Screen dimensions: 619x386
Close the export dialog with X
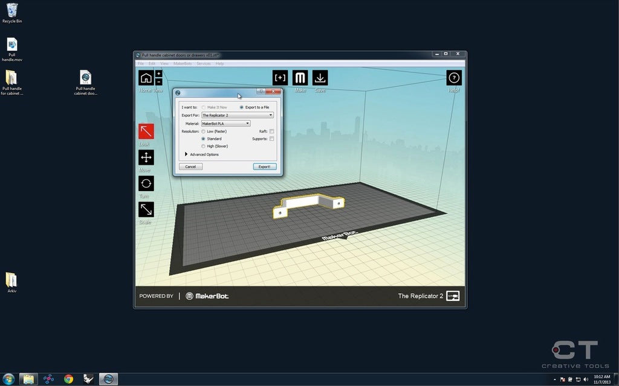(x=273, y=92)
